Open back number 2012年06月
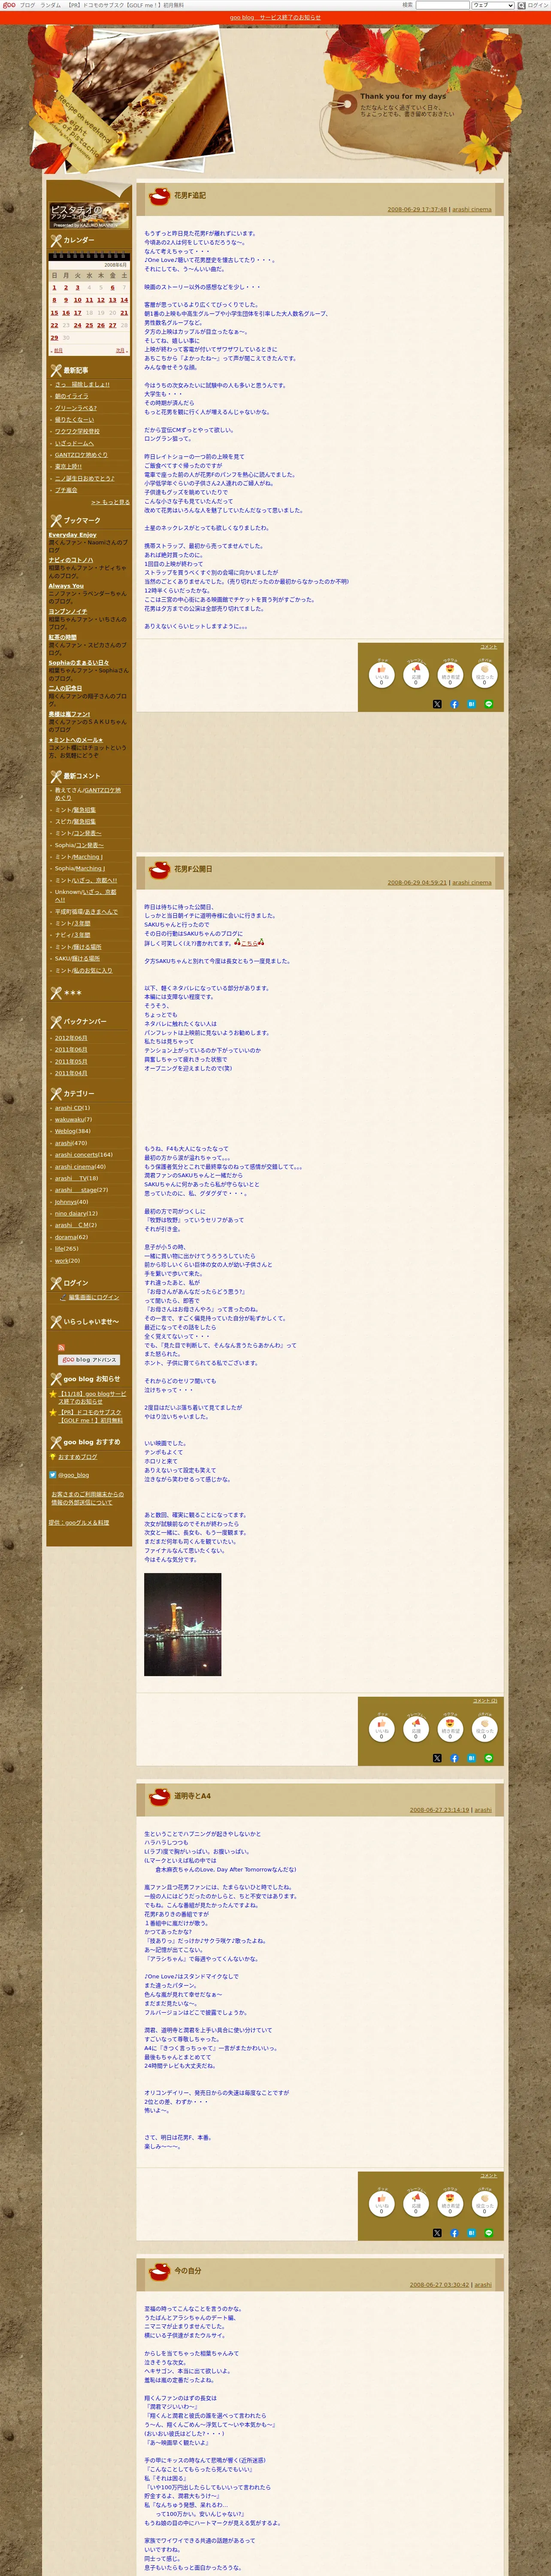Screen dimensions: 551x2576 (71, 1038)
